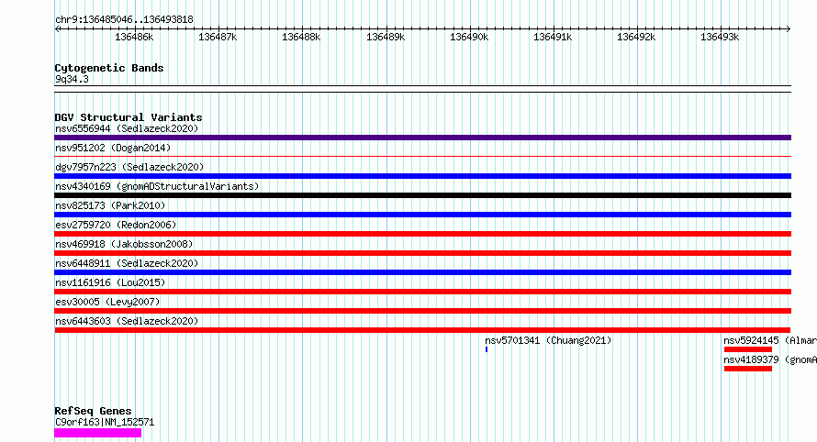
Task: Click the nsv6556944 (Sedlazeck2020) variant label
Action: click(x=127, y=128)
